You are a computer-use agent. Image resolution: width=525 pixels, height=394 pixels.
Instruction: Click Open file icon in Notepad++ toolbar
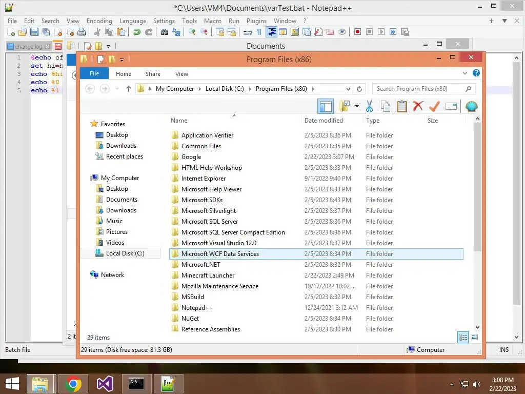[23, 32]
